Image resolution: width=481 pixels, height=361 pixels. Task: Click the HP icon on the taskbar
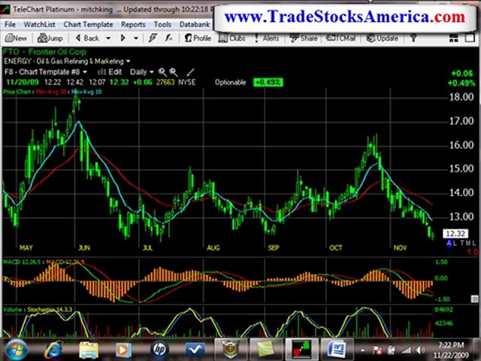point(159,350)
